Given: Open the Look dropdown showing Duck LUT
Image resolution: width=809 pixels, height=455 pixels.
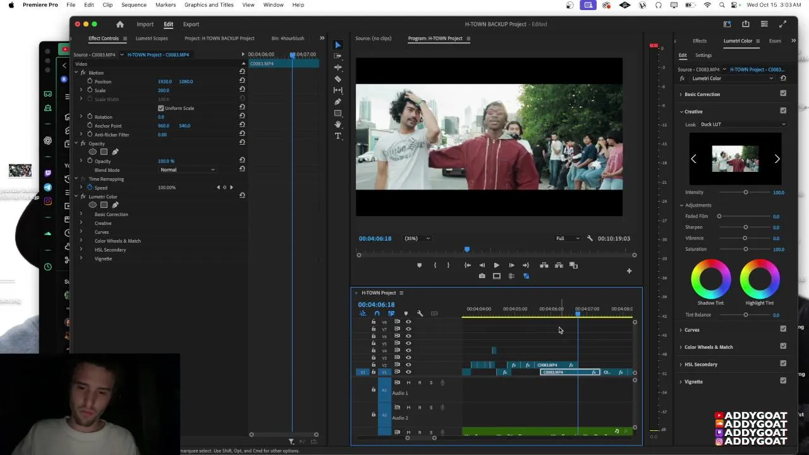Looking at the screenshot, I should coord(743,124).
